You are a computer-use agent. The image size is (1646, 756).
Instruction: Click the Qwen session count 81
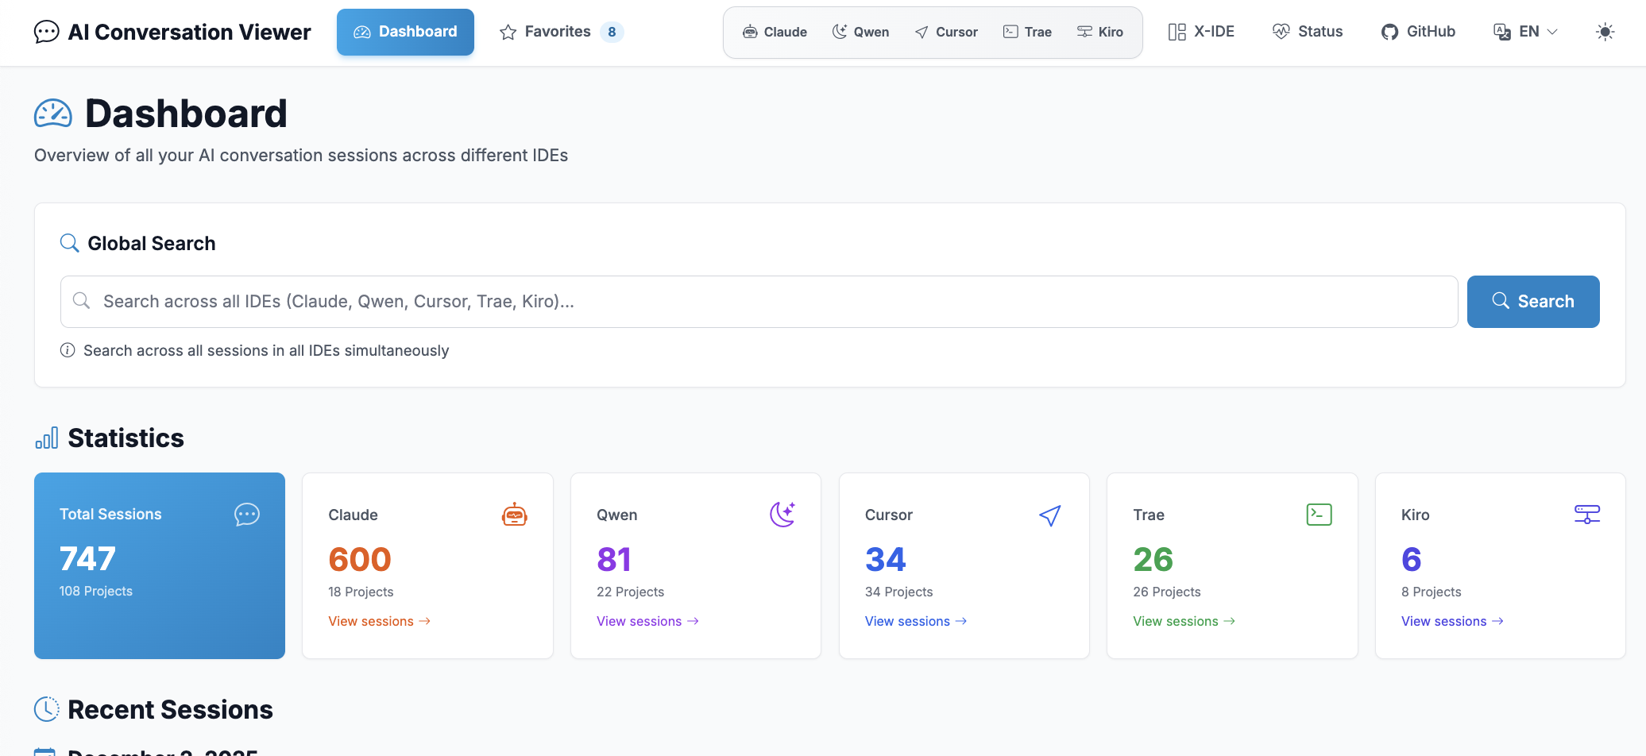pos(614,560)
